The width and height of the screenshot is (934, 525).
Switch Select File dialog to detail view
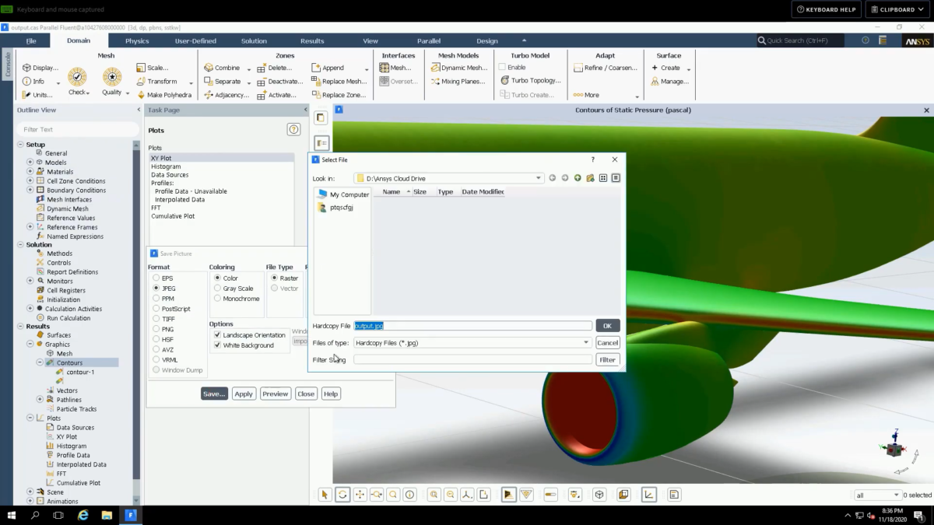[616, 178]
